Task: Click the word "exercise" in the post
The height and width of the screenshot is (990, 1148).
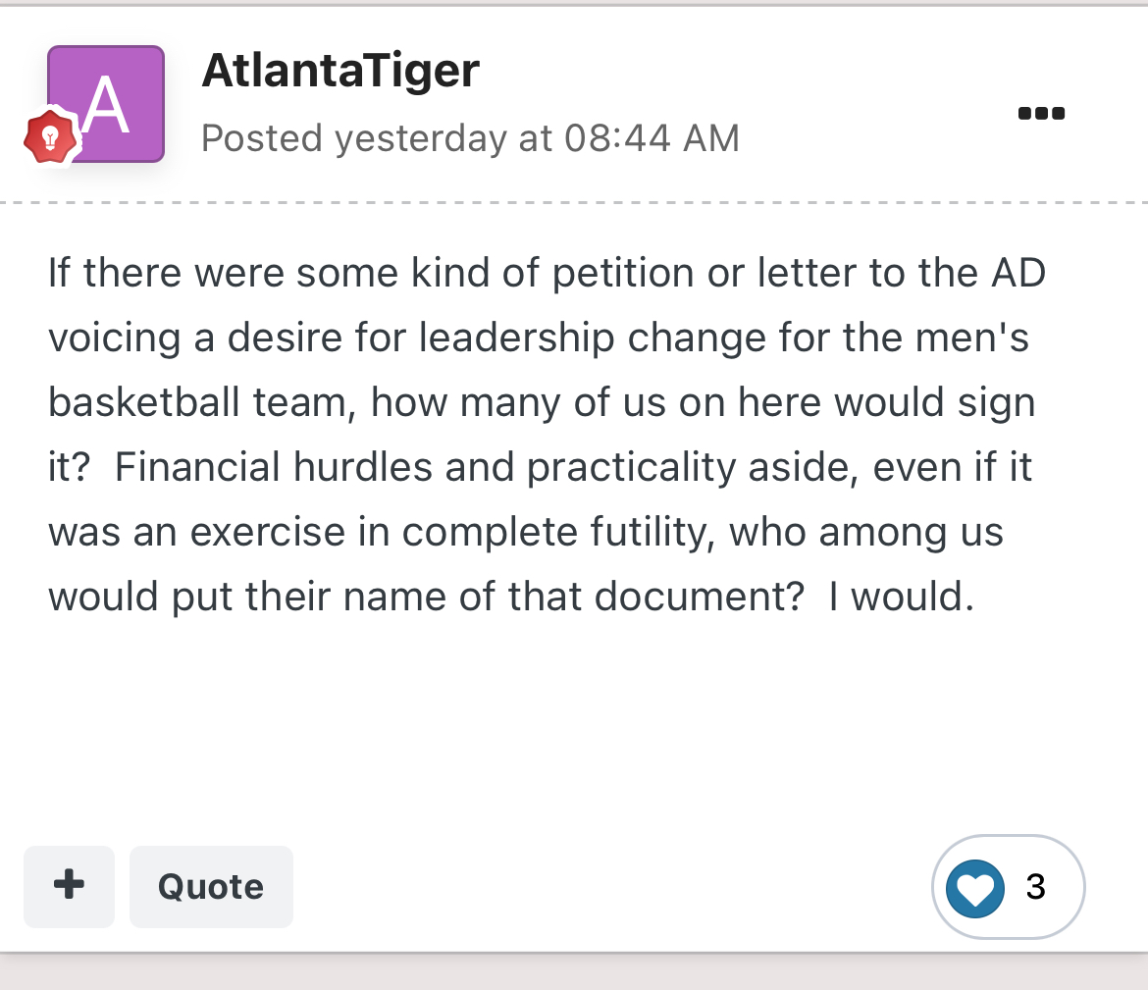Action: [x=267, y=532]
